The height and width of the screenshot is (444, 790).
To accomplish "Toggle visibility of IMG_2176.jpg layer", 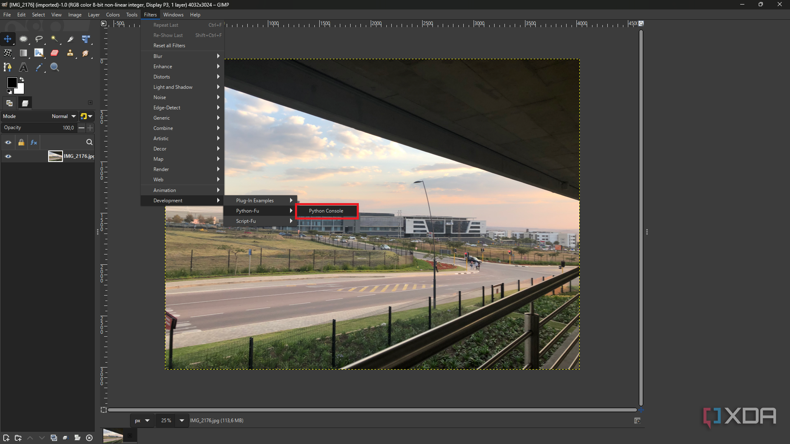I will (x=8, y=156).
